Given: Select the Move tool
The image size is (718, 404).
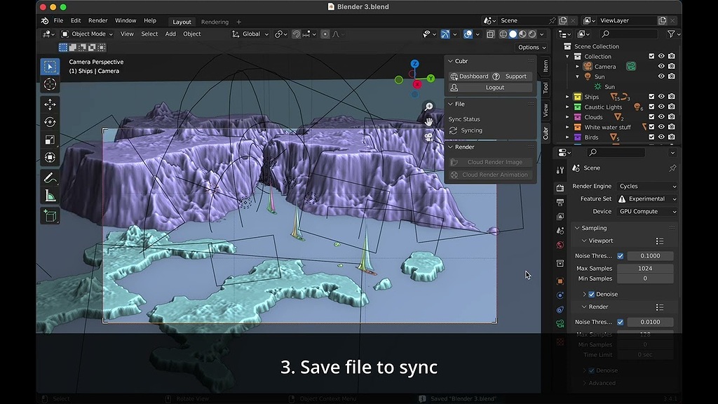Looking at the screenshot, I should (x=50, y=105).
